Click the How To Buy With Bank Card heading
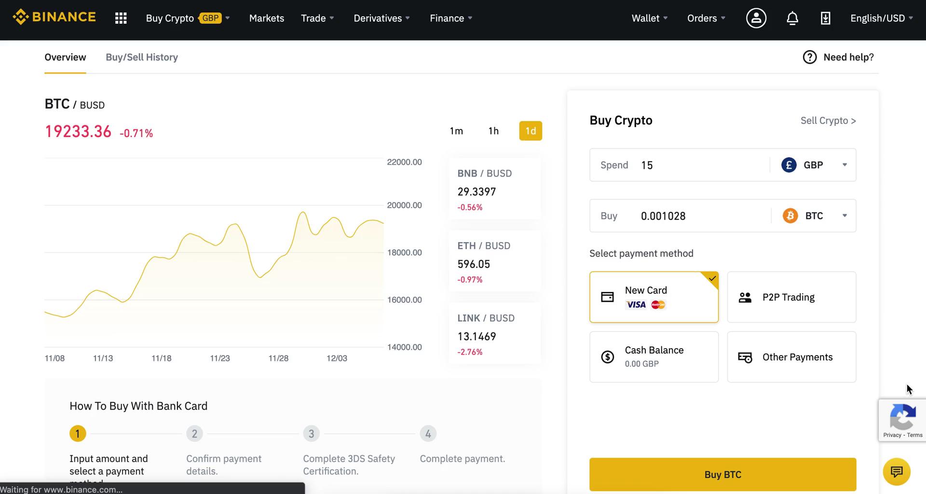Screen dimensions: 926x494 coord(138,406)
